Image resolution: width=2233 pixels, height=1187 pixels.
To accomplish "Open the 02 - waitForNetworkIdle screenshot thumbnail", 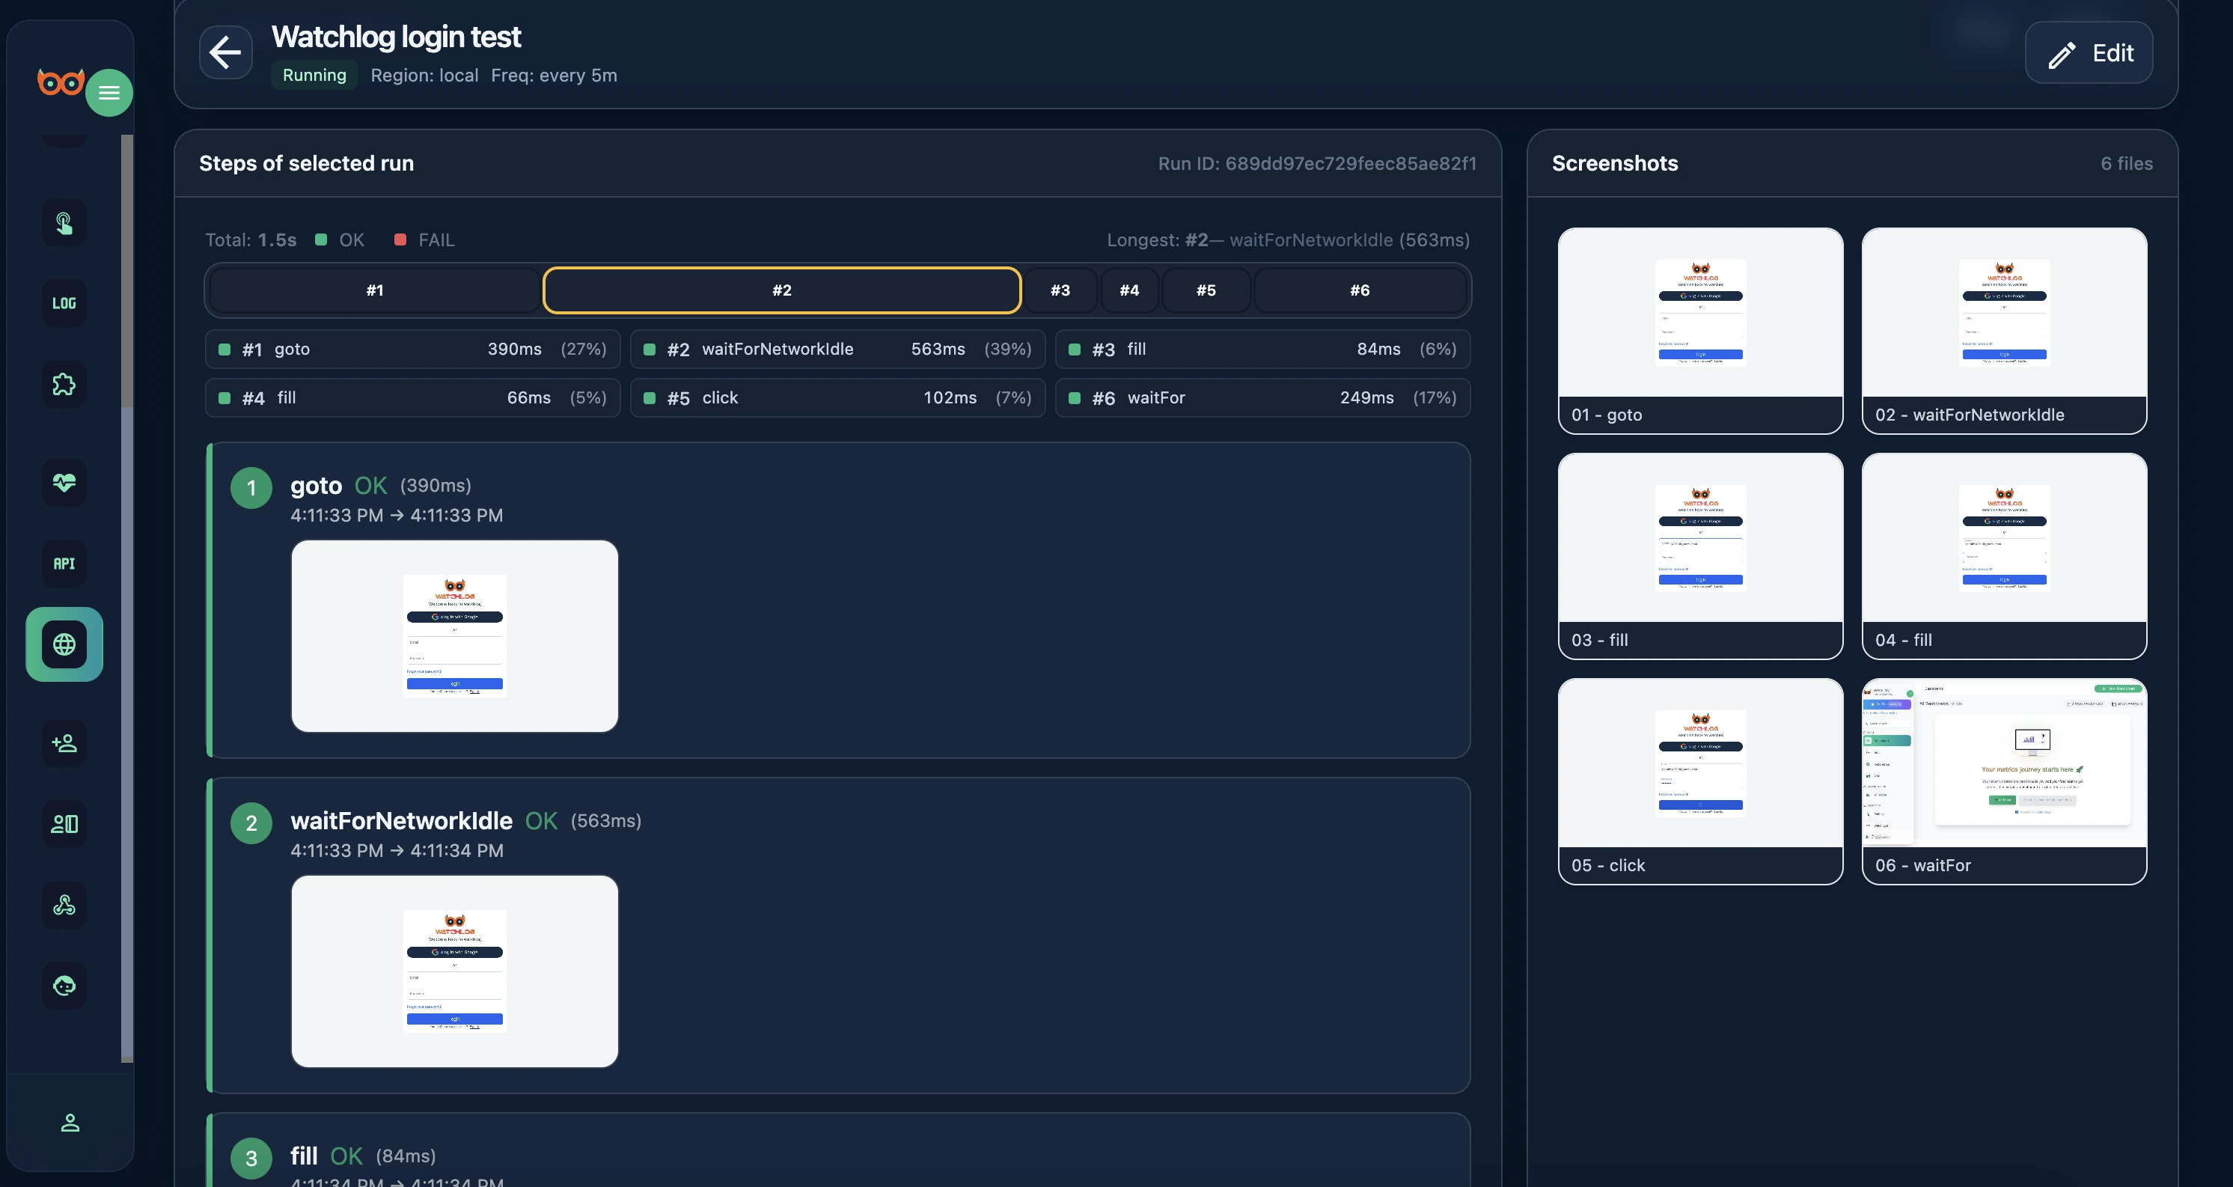I will (x=2004, y=330).
